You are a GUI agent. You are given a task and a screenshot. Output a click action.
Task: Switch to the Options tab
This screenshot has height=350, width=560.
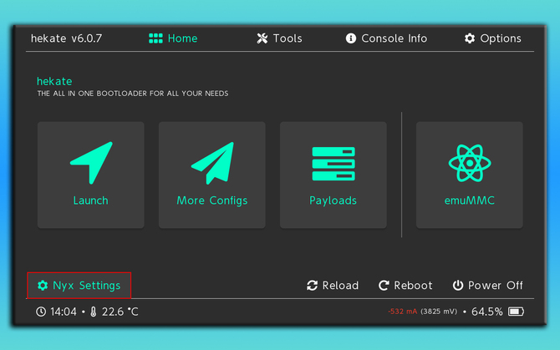point(492,38)
